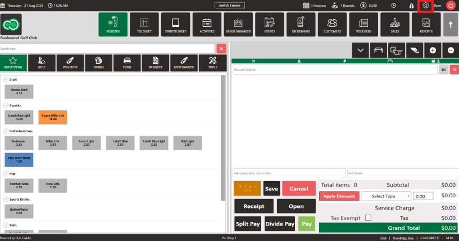Click the Save button
Viewport: 459px width, 241px height.
(272, 188)
